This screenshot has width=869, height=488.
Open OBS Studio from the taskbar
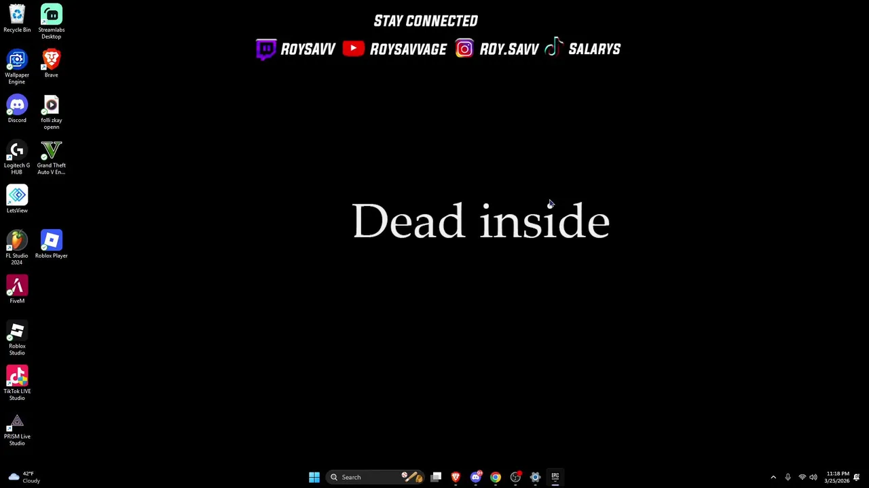[x=515, y=477]
